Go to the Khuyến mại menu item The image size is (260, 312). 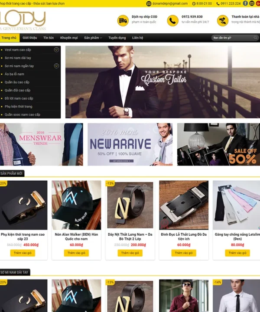pos(69,38)
